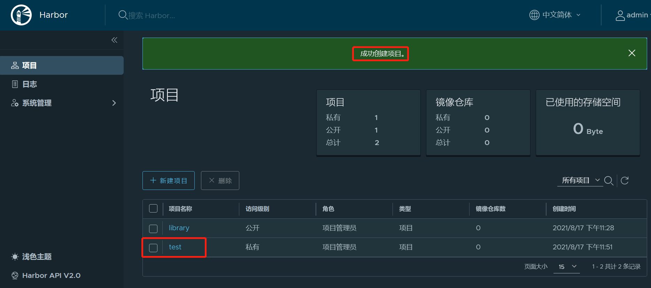Screen dimensions: 651x288
Task: Click library's creation time 下午11:28
Action: pyautogui.click(x=583, y=228)
